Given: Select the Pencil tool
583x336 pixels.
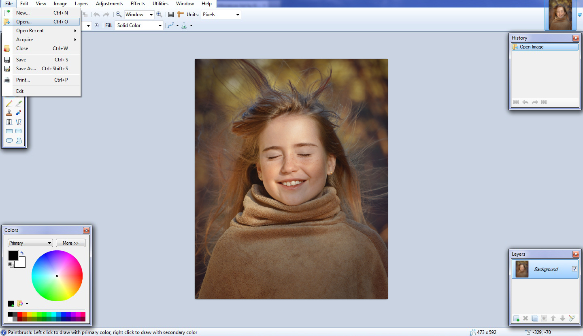Looking at the screenshot, I should [x=9, y=103].
